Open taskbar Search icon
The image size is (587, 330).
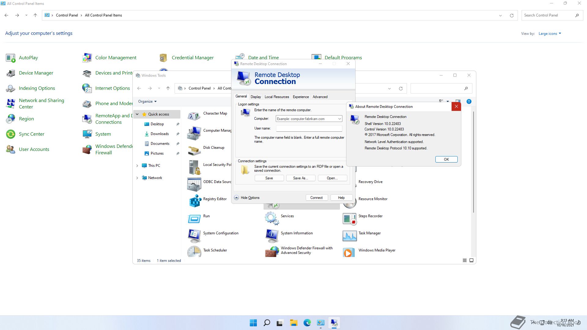click(267, 323)
